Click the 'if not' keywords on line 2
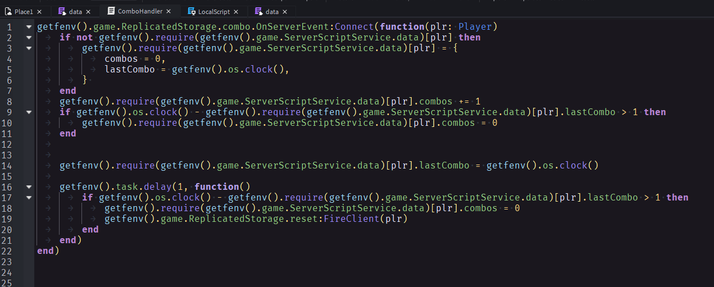The width and height of the screenshot is (714, 287). pyautogui.click(x=76, y=37)
